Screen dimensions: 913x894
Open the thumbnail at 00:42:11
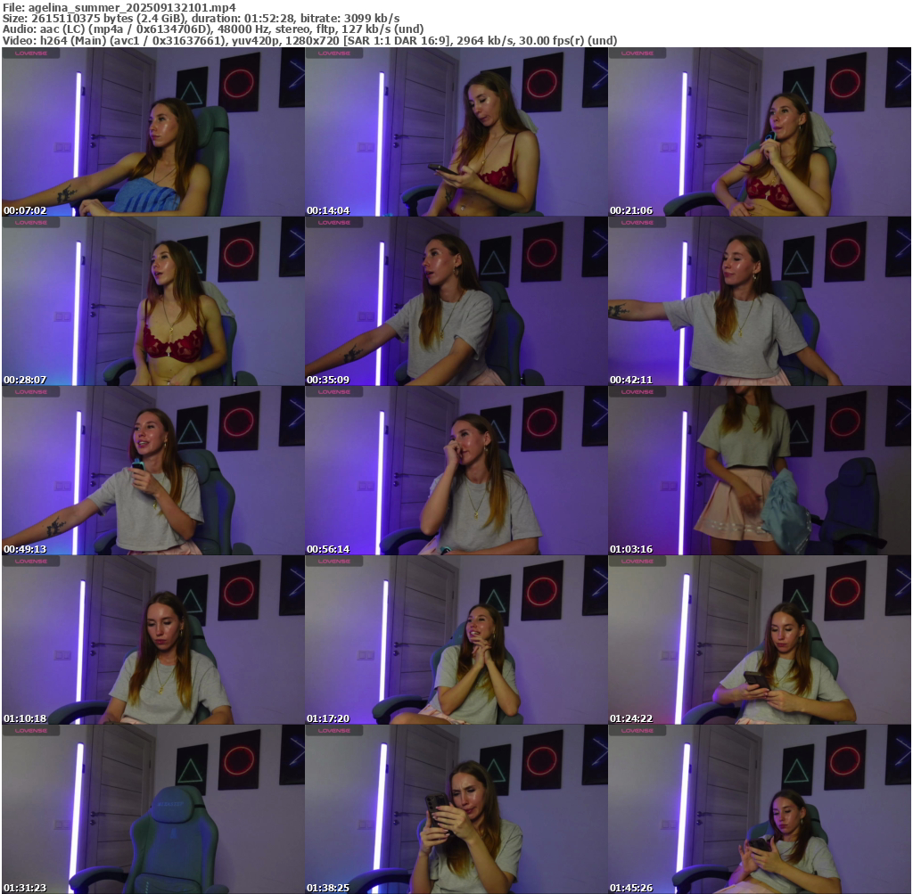pyautogui.click(x=759, y=301)
